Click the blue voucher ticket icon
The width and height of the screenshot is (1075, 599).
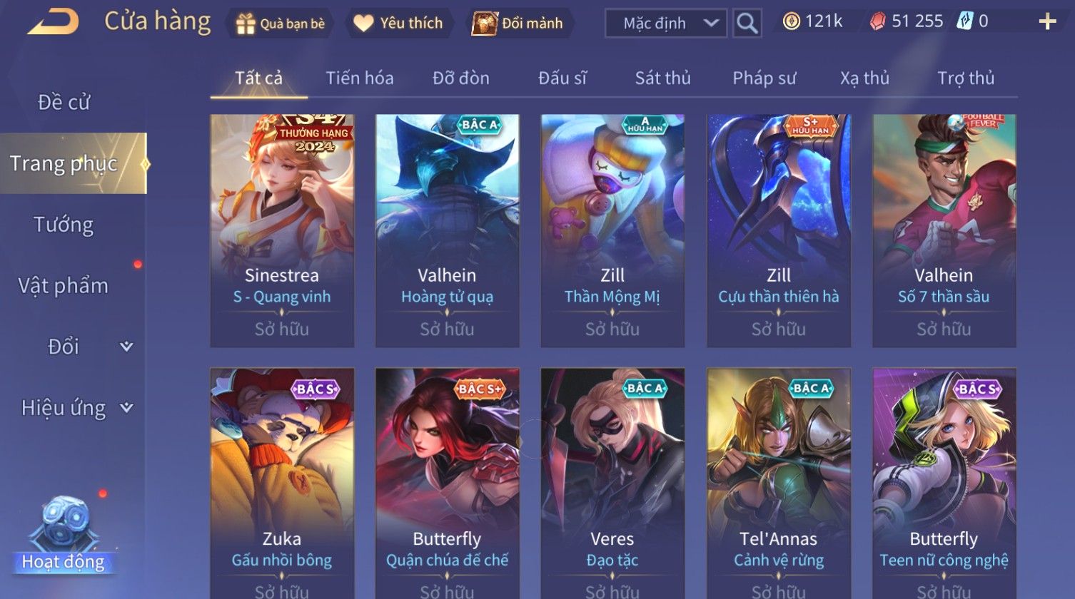pos(964,21)
